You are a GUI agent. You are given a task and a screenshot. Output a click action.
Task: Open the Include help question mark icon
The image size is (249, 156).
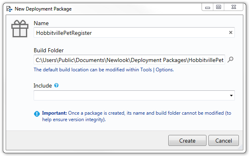pos(56,85)
